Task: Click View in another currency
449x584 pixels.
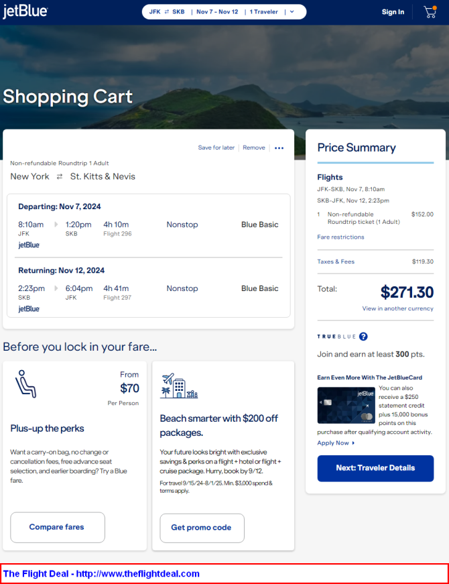Action: pos(397,308)
